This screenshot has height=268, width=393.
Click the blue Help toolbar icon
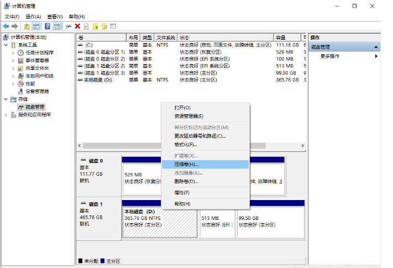click(x=48, y=26)
